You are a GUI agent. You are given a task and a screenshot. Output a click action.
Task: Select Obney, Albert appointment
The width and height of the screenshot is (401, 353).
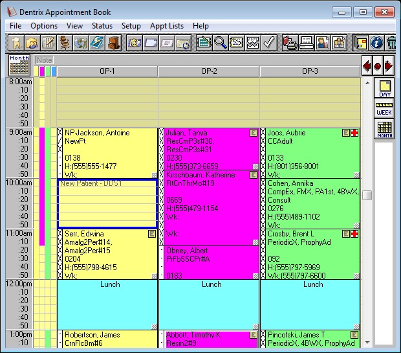(x=209, y=262)
